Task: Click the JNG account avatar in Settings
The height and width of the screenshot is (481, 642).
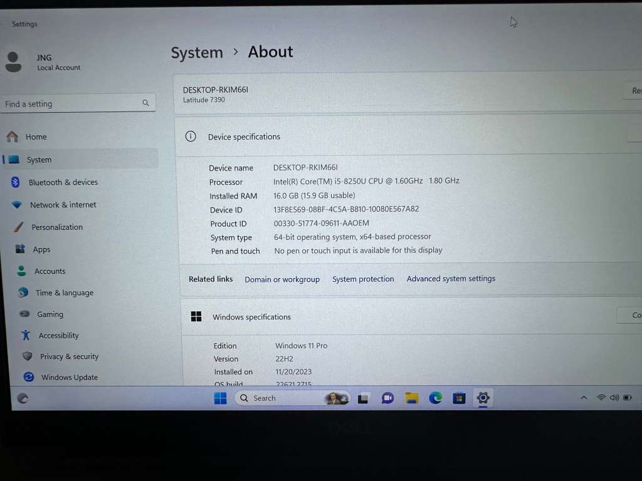Action: point(14,62)
